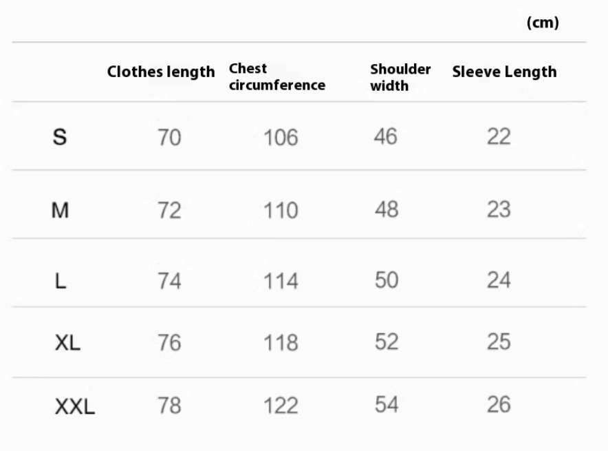Select the XL size row label
The height and width of the screenshot is (451, 608).
click(x=67, y=342)
